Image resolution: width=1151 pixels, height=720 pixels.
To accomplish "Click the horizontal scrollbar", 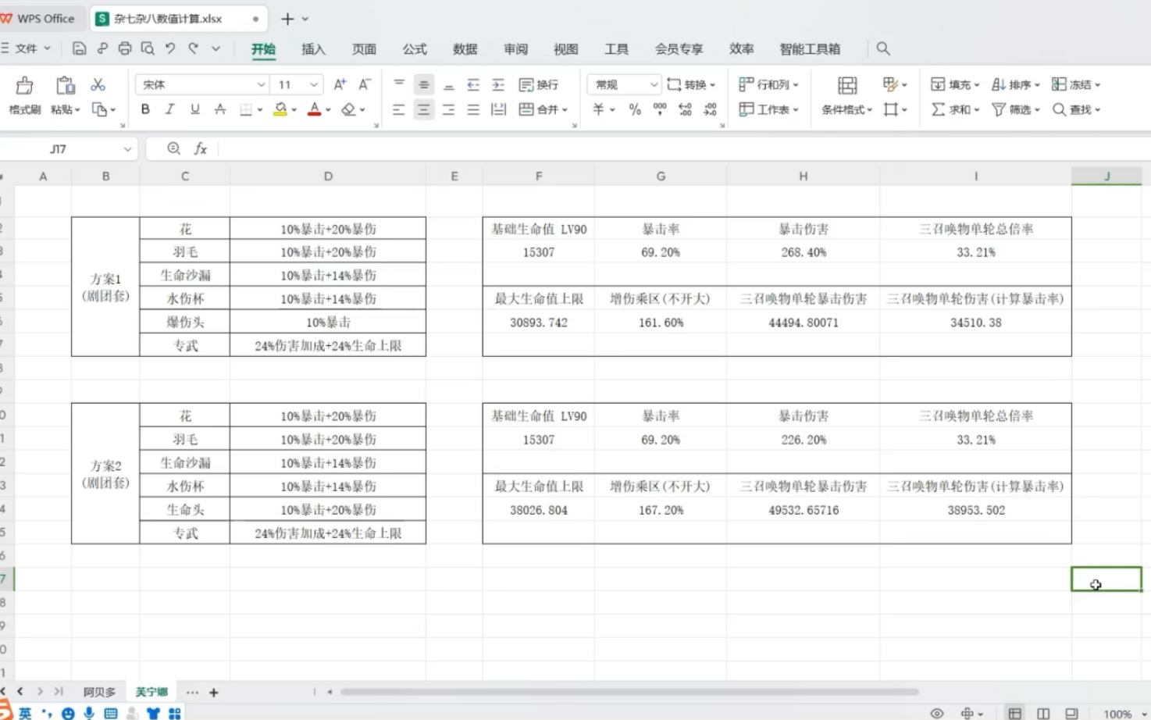I will tap(629, 692).
